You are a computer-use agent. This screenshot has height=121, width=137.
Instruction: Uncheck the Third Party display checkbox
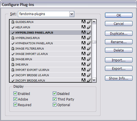click(x=54, y=99)
